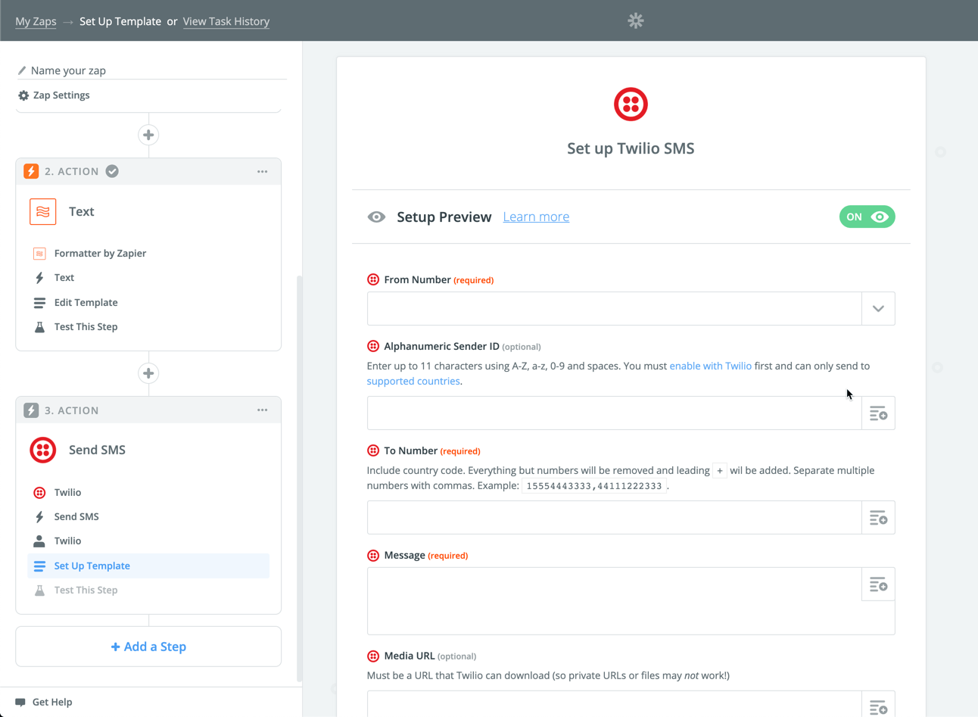This screenshot has width=978, height=717.
Task: Add a step with the plus above 3. Action
Action: pyautogui.click(x=148, y=373)
